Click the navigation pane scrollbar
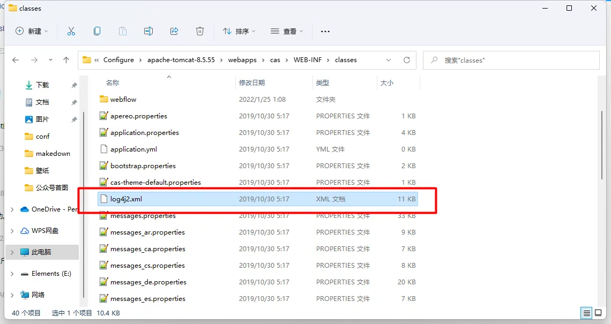Image resolution: width=611 pixels, height=324 pixels. [x=84, y=205]
